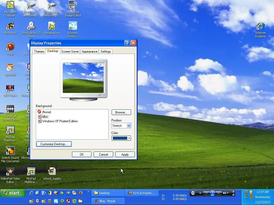This screenshot has height=205, width=274.
Task: Open the Color dropdown arrow
Action: click(129, 138)
